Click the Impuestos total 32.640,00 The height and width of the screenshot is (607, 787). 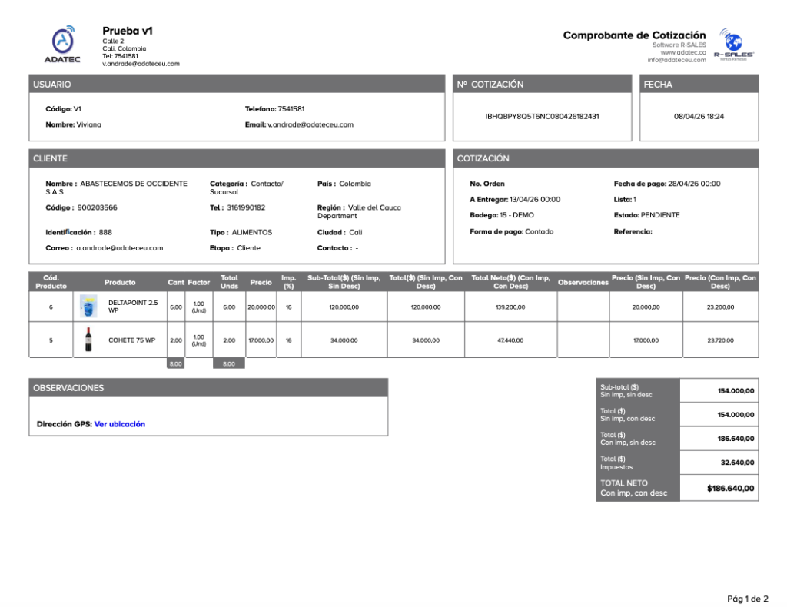click(x=737, y=463)
